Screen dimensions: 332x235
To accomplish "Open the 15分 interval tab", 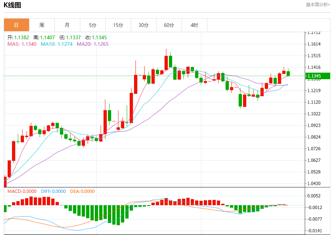I will click(118, 25).
